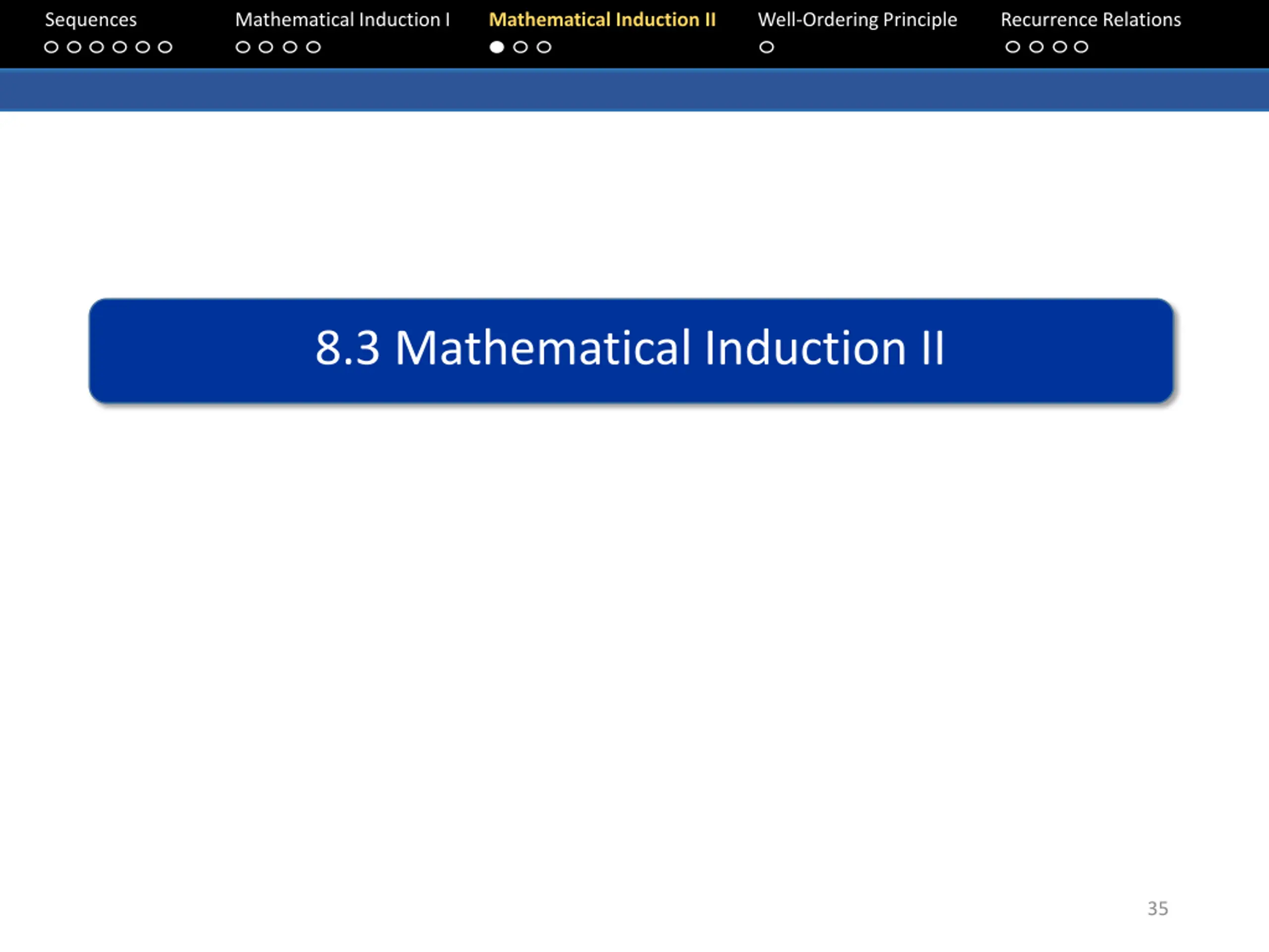
Task: Open the Sequences section header
Action: (91, 20)
